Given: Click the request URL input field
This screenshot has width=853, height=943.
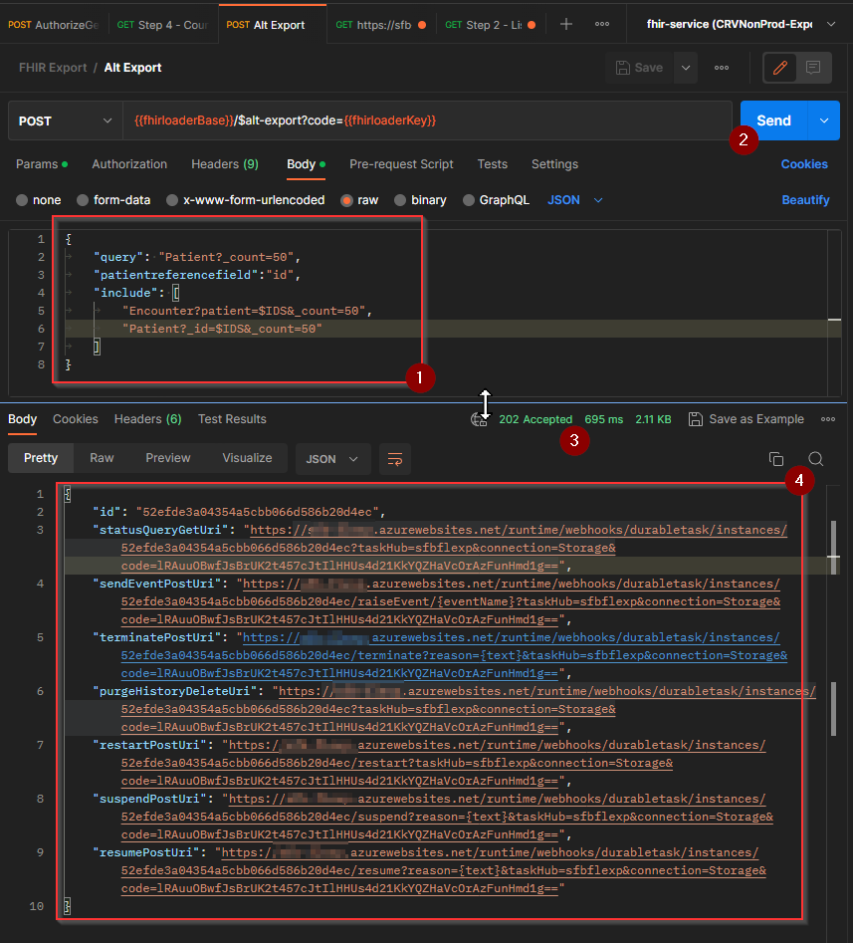Looking at the screenshot, I should click(x=427, y=120).
